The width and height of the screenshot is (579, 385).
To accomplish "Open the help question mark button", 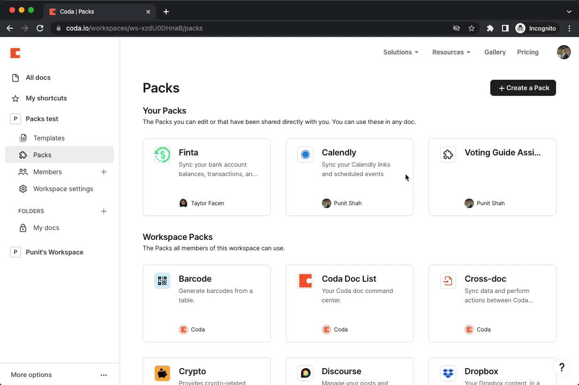I will point(562,367).
